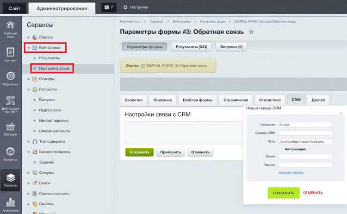Image resolution: width=347 pixels, height=214 pixels.
Task: Focus the Логин input field
Action: pyautogui.click(x=305, y=157)
